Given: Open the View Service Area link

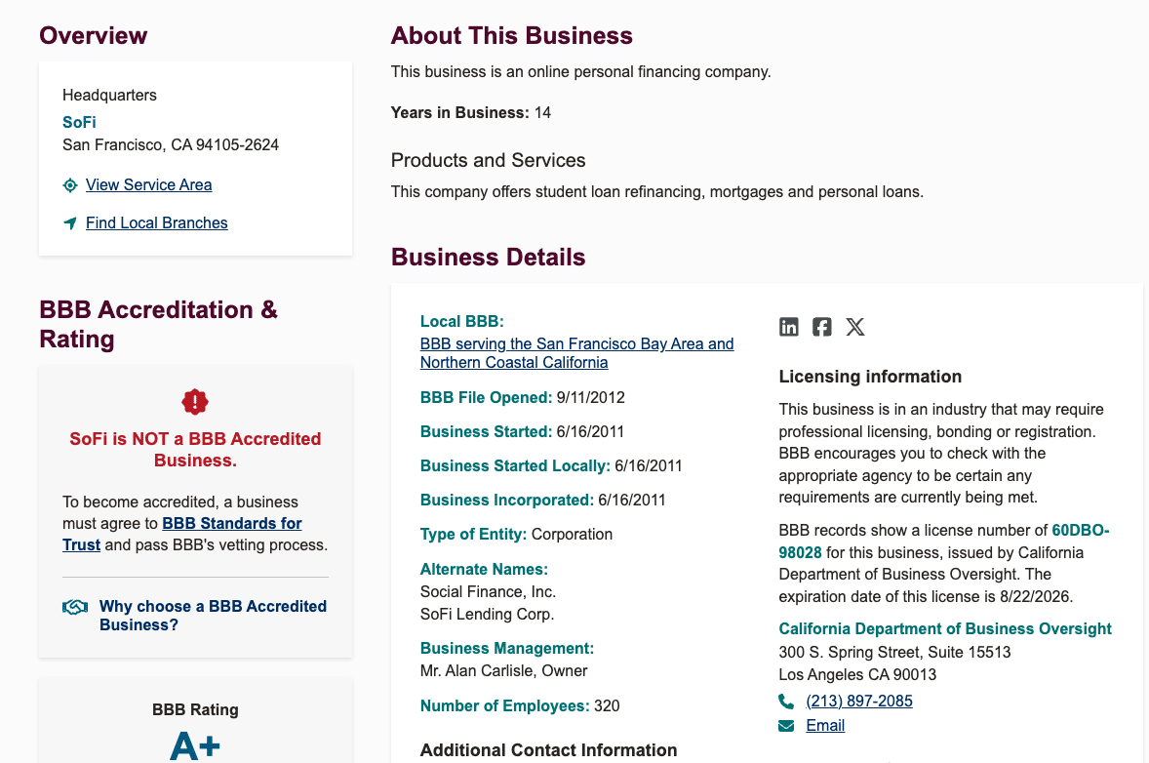Looking at the screenshot, I should pyautogui.click(x=146, y=184).
